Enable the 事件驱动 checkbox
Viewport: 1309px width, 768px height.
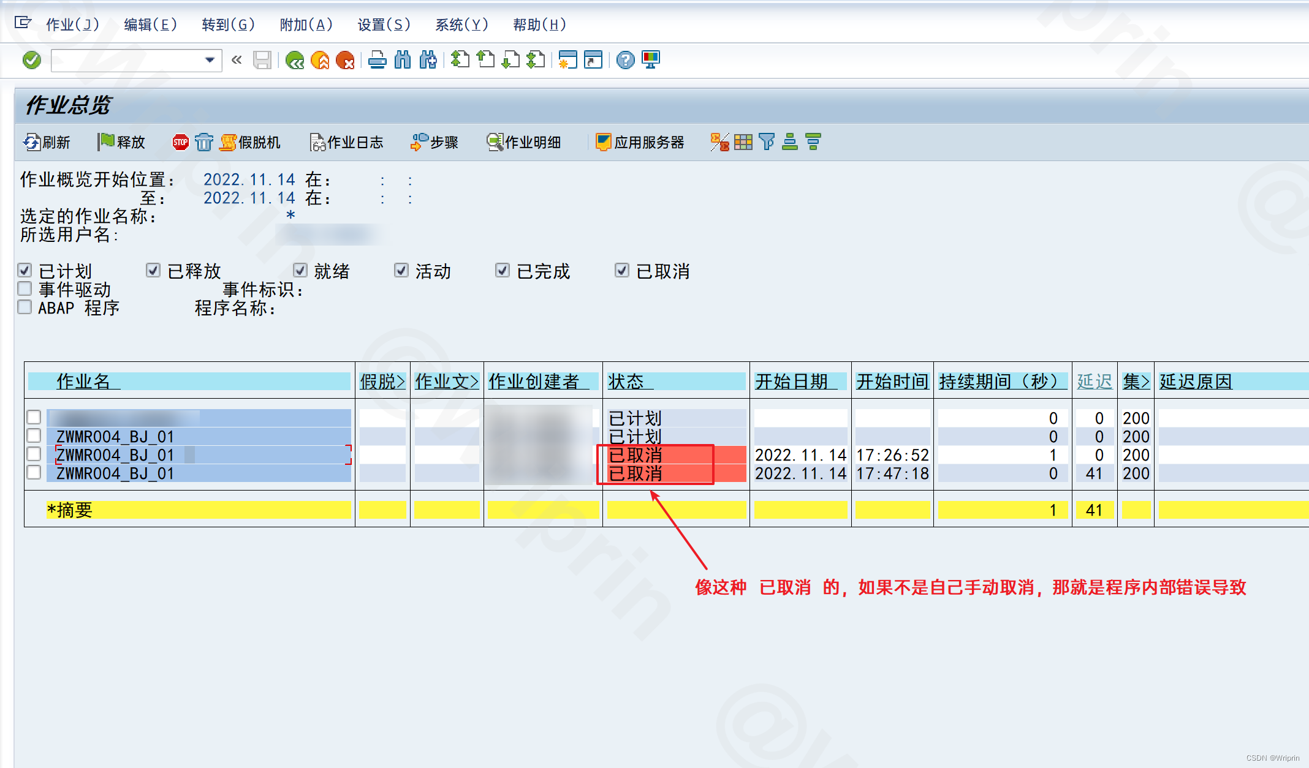[25, 288]
